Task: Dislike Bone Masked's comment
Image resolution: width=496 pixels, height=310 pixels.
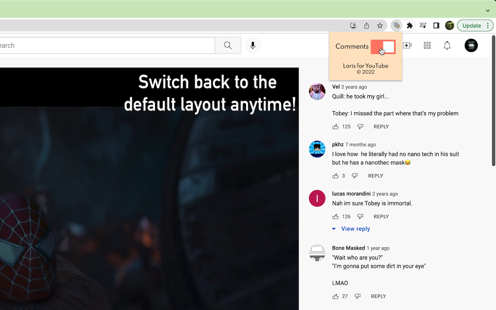Action: tap(358, 296)
